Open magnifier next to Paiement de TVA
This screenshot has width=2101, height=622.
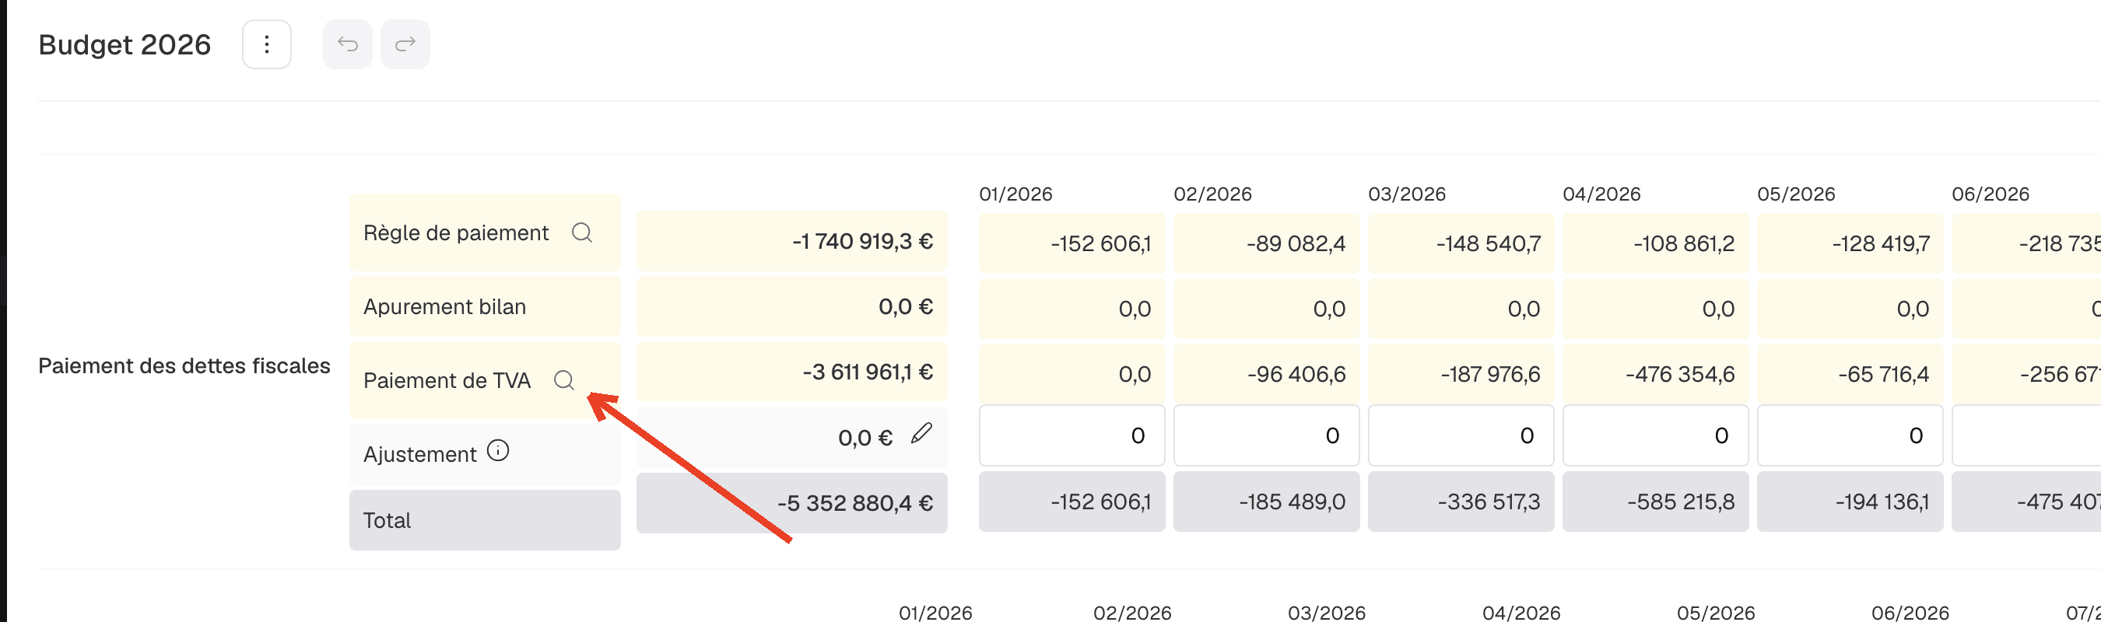click(563, 380)
